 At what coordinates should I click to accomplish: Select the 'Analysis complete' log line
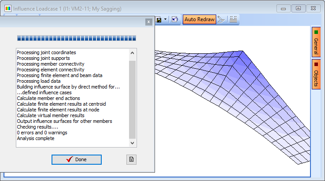36,138
